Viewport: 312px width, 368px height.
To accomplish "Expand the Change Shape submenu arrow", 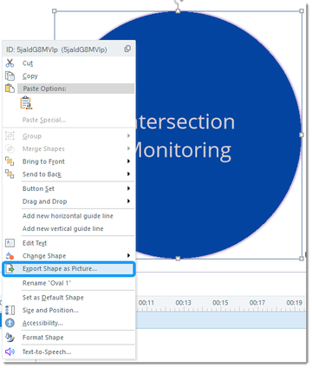I will pos(128,255).
